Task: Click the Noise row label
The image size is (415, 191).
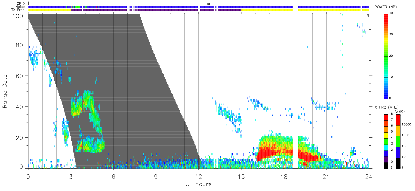Action: click(20, 7)
